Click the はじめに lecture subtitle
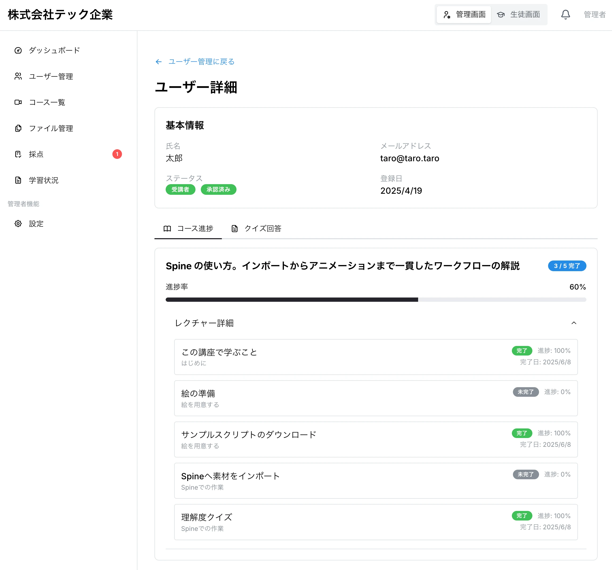Image resolution: width=612 pixels, height=570 pixels. pos(194,363)
